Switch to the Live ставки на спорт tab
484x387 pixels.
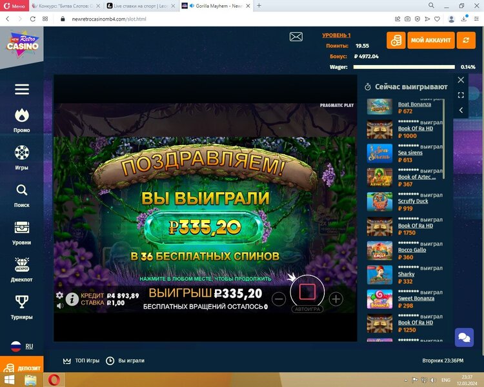[141, 6]
